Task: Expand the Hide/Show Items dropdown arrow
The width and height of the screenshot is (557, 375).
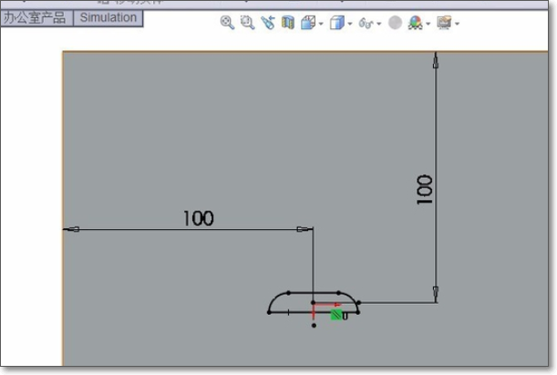Action: (379, 24)
